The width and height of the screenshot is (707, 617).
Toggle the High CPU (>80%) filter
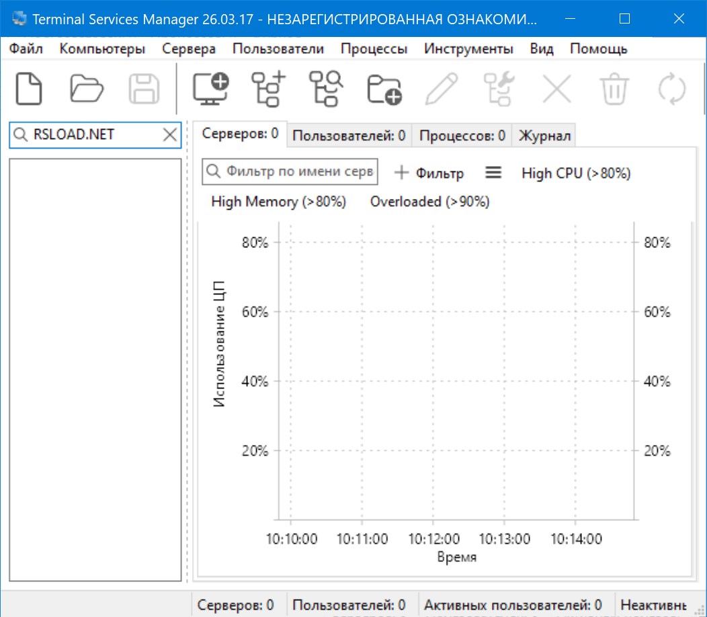click(x=576, y=173)
